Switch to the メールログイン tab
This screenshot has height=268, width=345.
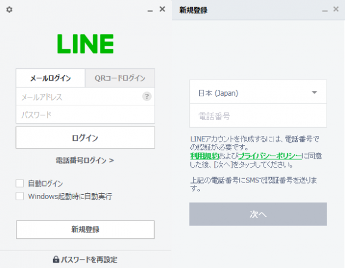pos(51,78)
